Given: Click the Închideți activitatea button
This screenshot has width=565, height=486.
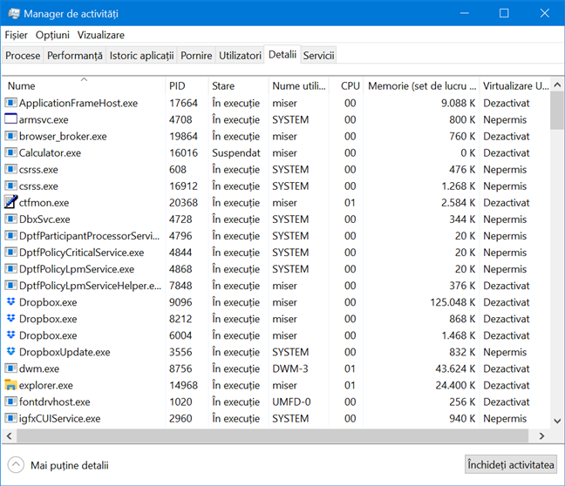Looking at the screenshot, I should (x=511, y=465).
